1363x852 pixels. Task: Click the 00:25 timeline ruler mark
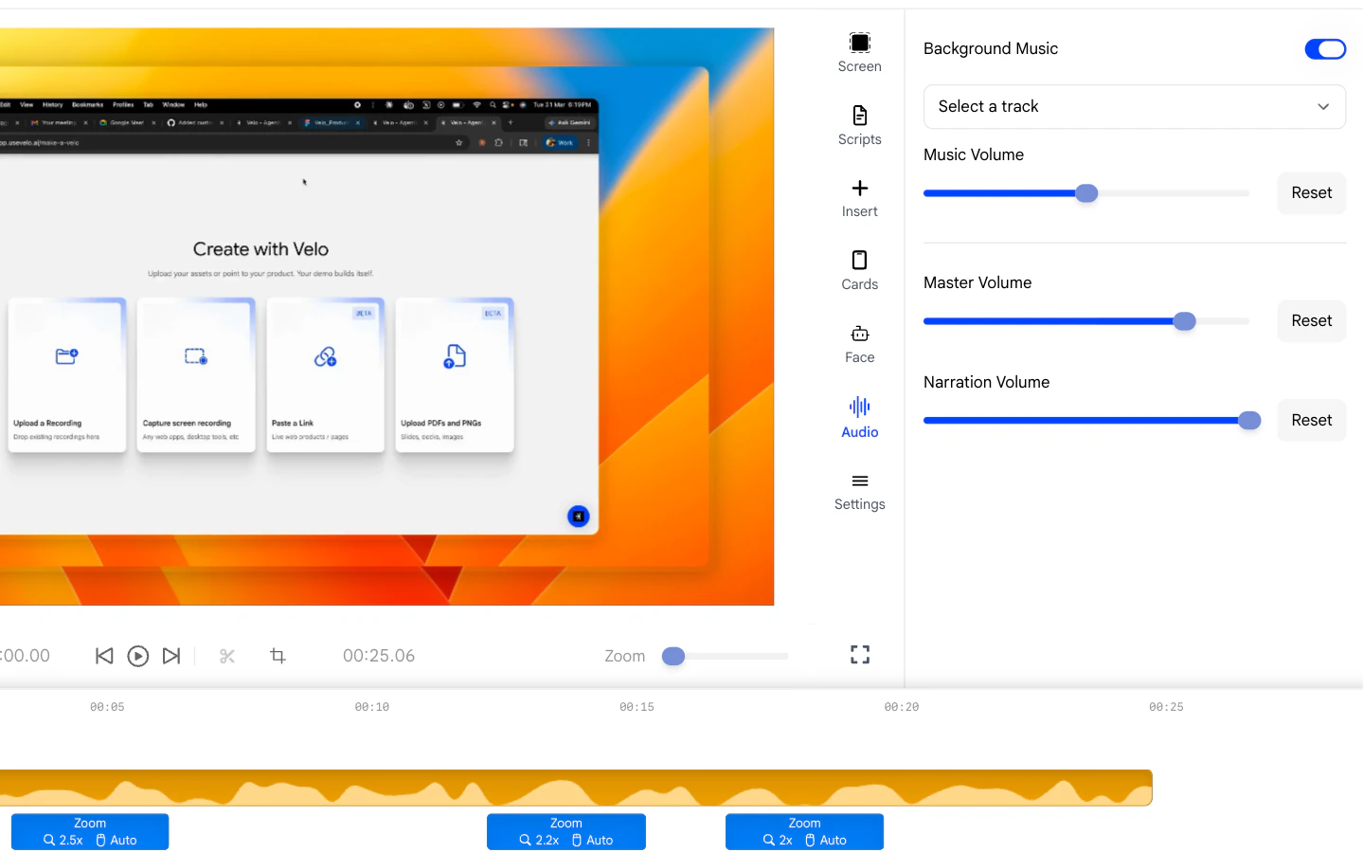(x=1166, y=707)
